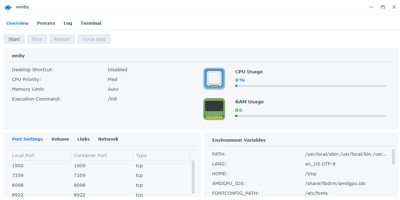
Task: Switch to the Process tab
Action: [46, 23]
